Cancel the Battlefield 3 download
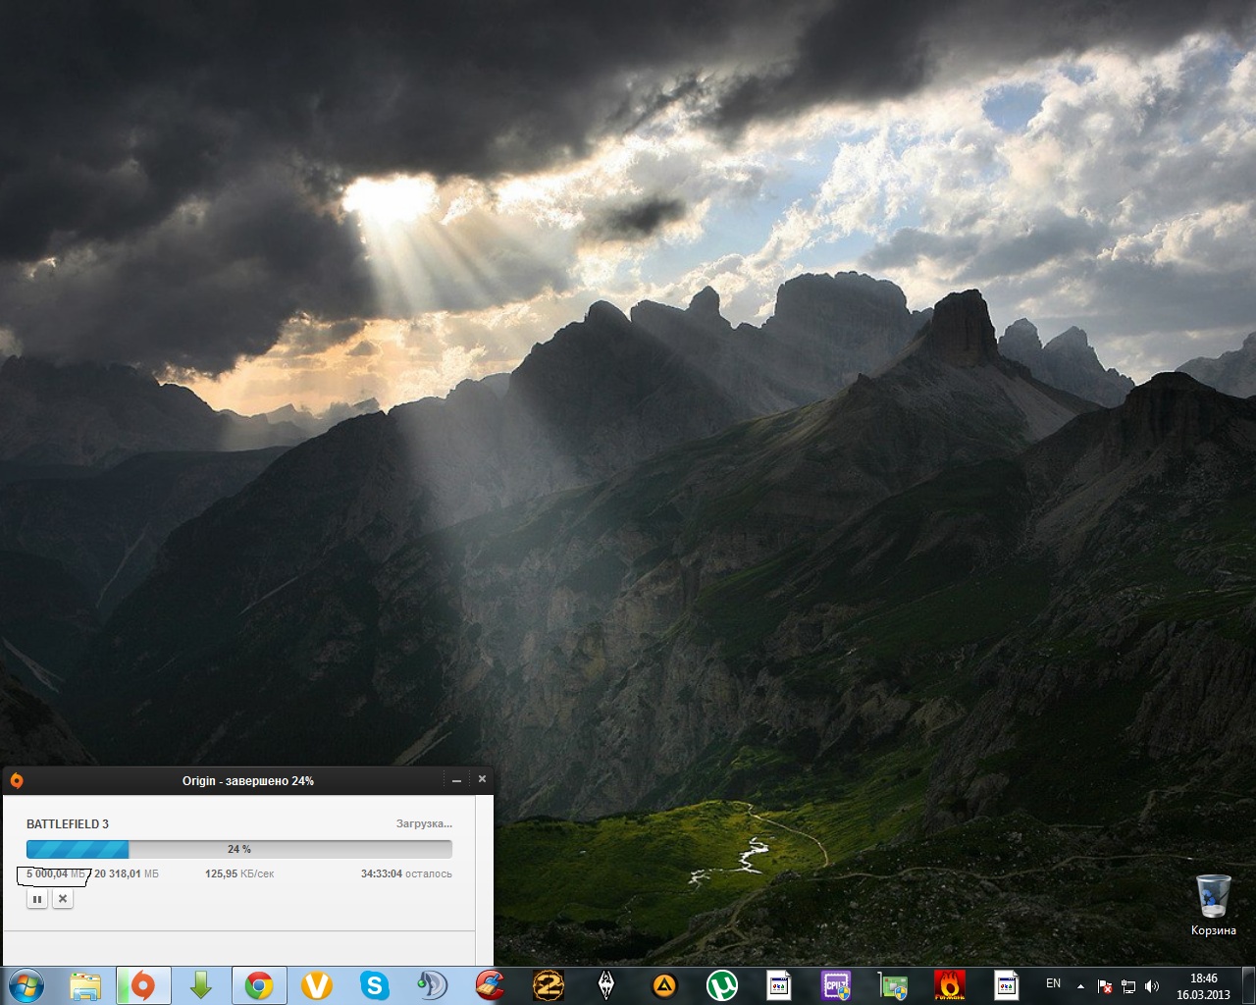The image size is (1256, 1005). tap(63, 898)
